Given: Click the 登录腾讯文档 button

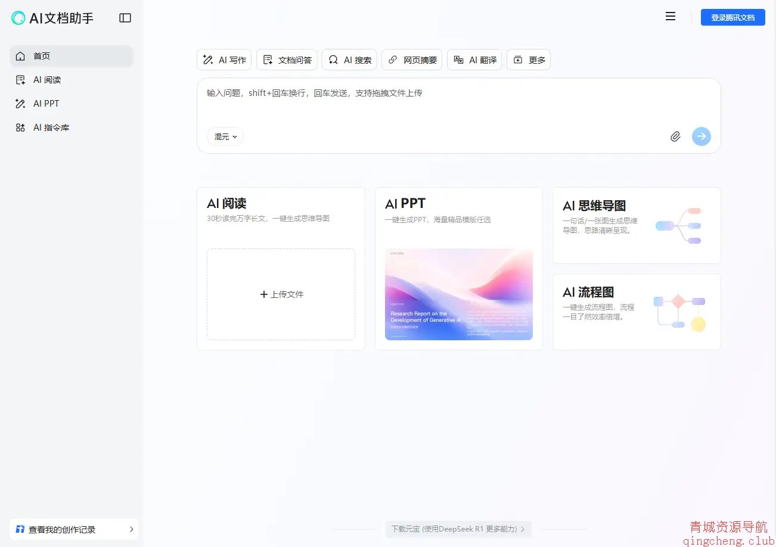Looking at the screenshot, I should (732, 17).
